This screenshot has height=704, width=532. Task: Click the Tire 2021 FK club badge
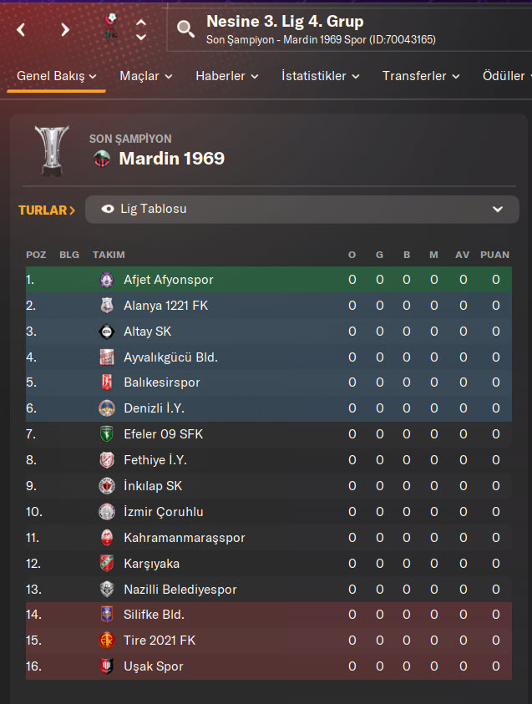106,641
